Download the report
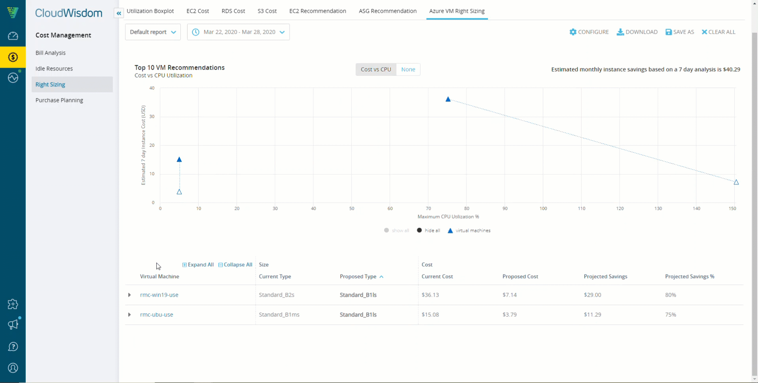Image resolution: width=758 pixels, height=383 pixels. pos(637,32)
